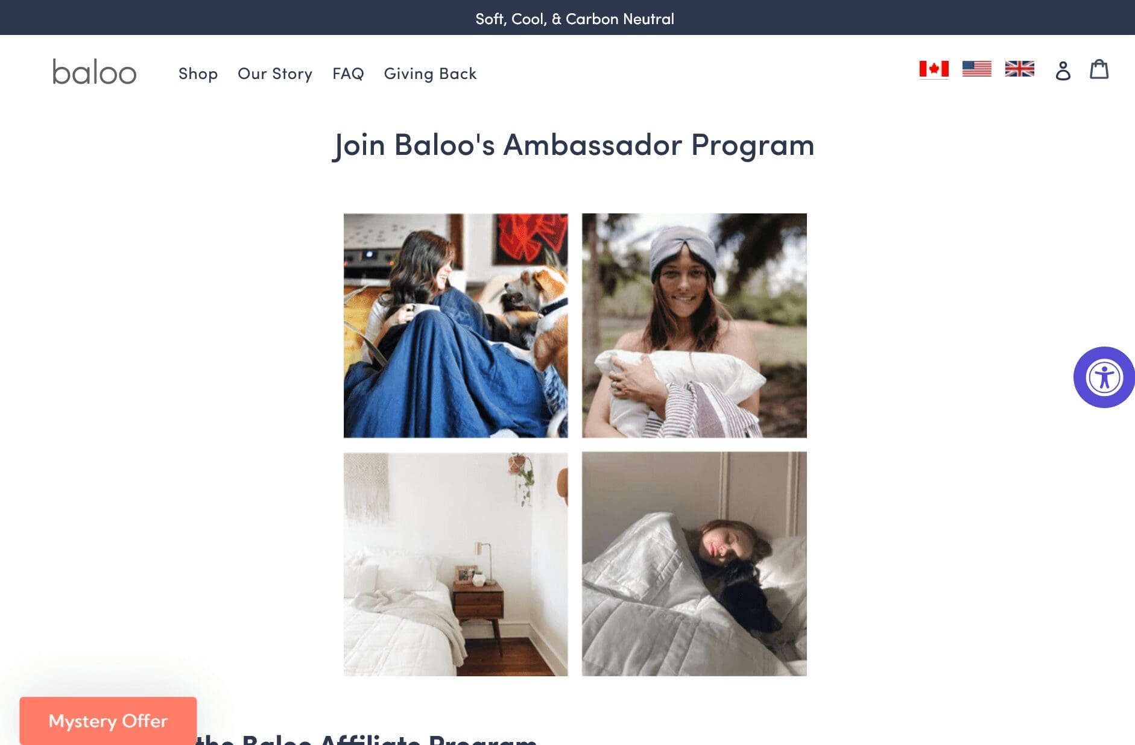
Task: Click the Mystery Offer button
Action: pyautogui.click(x=108, y=721)
